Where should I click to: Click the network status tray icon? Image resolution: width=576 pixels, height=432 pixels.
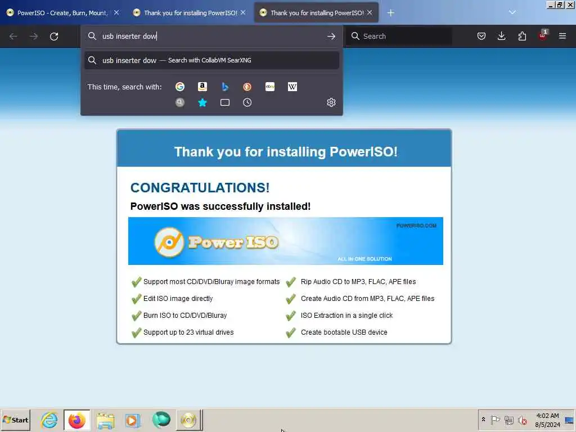coord(509,420)
